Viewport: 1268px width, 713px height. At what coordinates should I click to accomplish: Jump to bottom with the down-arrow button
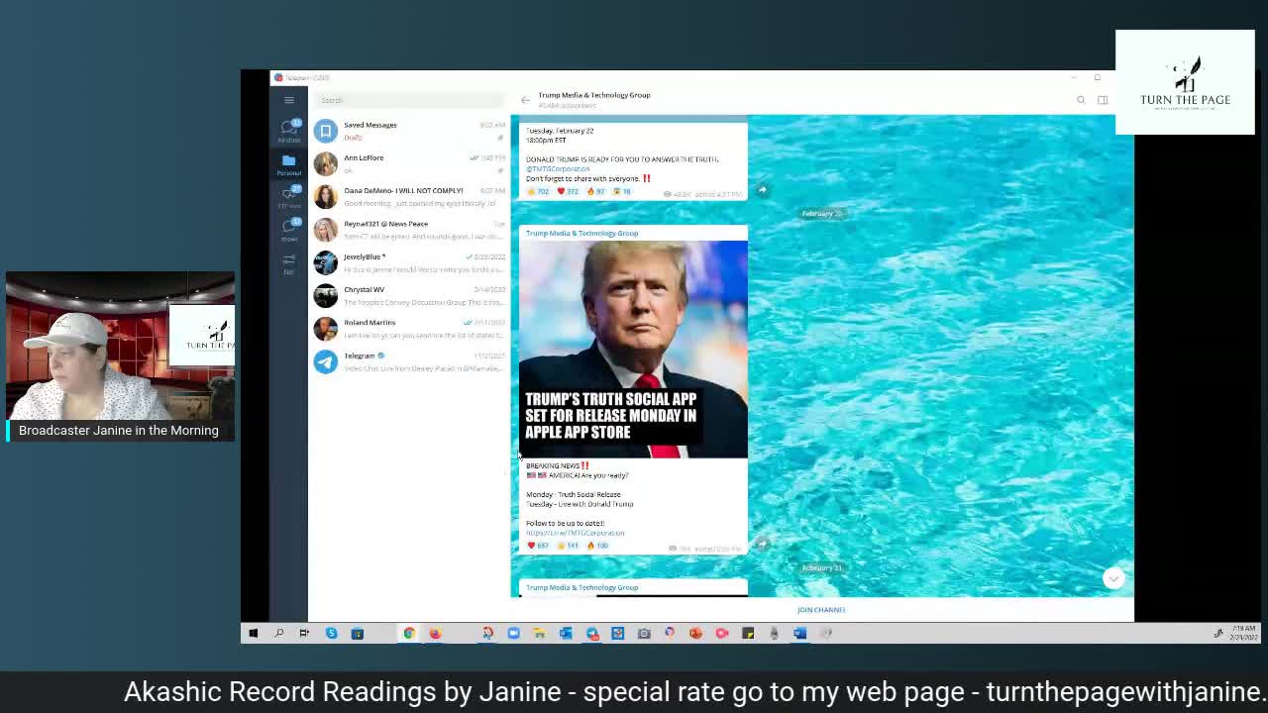pos(1113,578)
